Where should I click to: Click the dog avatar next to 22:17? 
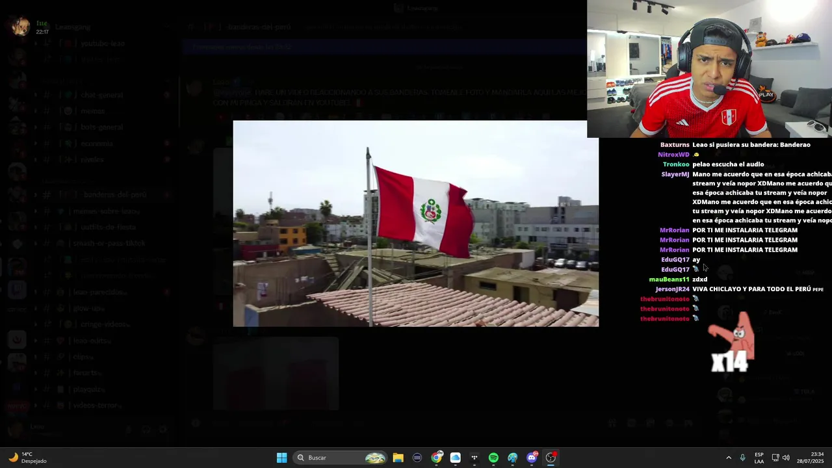[21, 27]
